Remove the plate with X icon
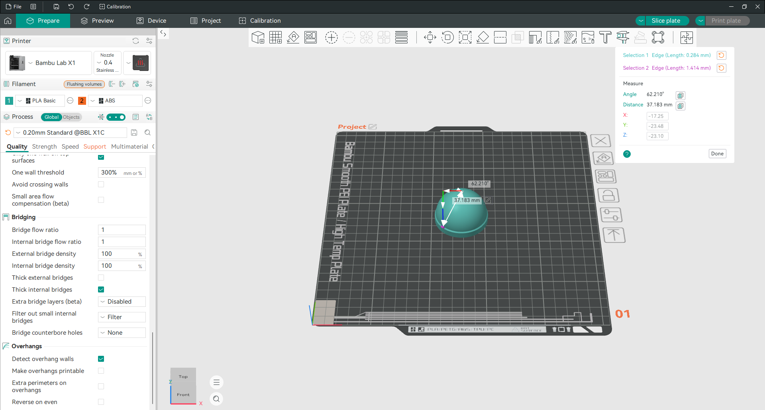This screenshot has height=410, width=765. (600, 141)
